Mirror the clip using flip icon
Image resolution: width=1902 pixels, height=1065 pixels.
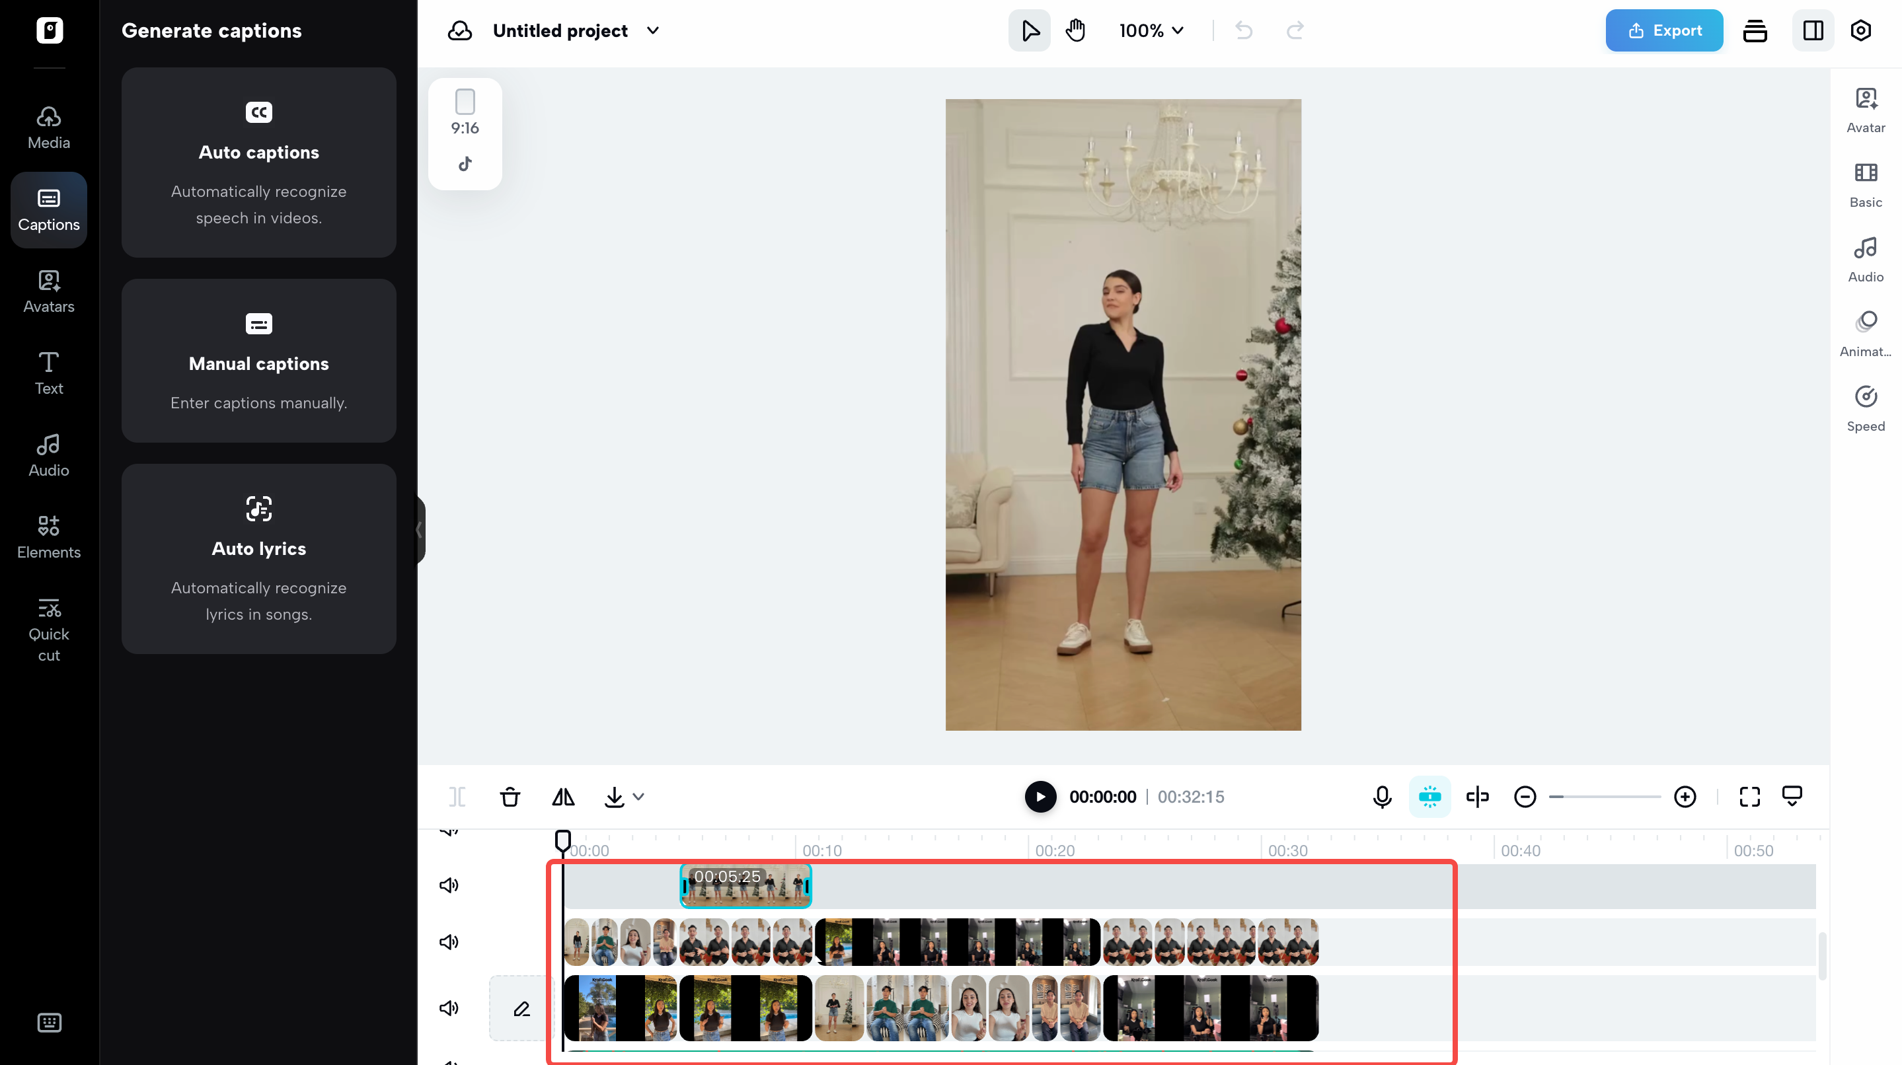pos(562,797)
